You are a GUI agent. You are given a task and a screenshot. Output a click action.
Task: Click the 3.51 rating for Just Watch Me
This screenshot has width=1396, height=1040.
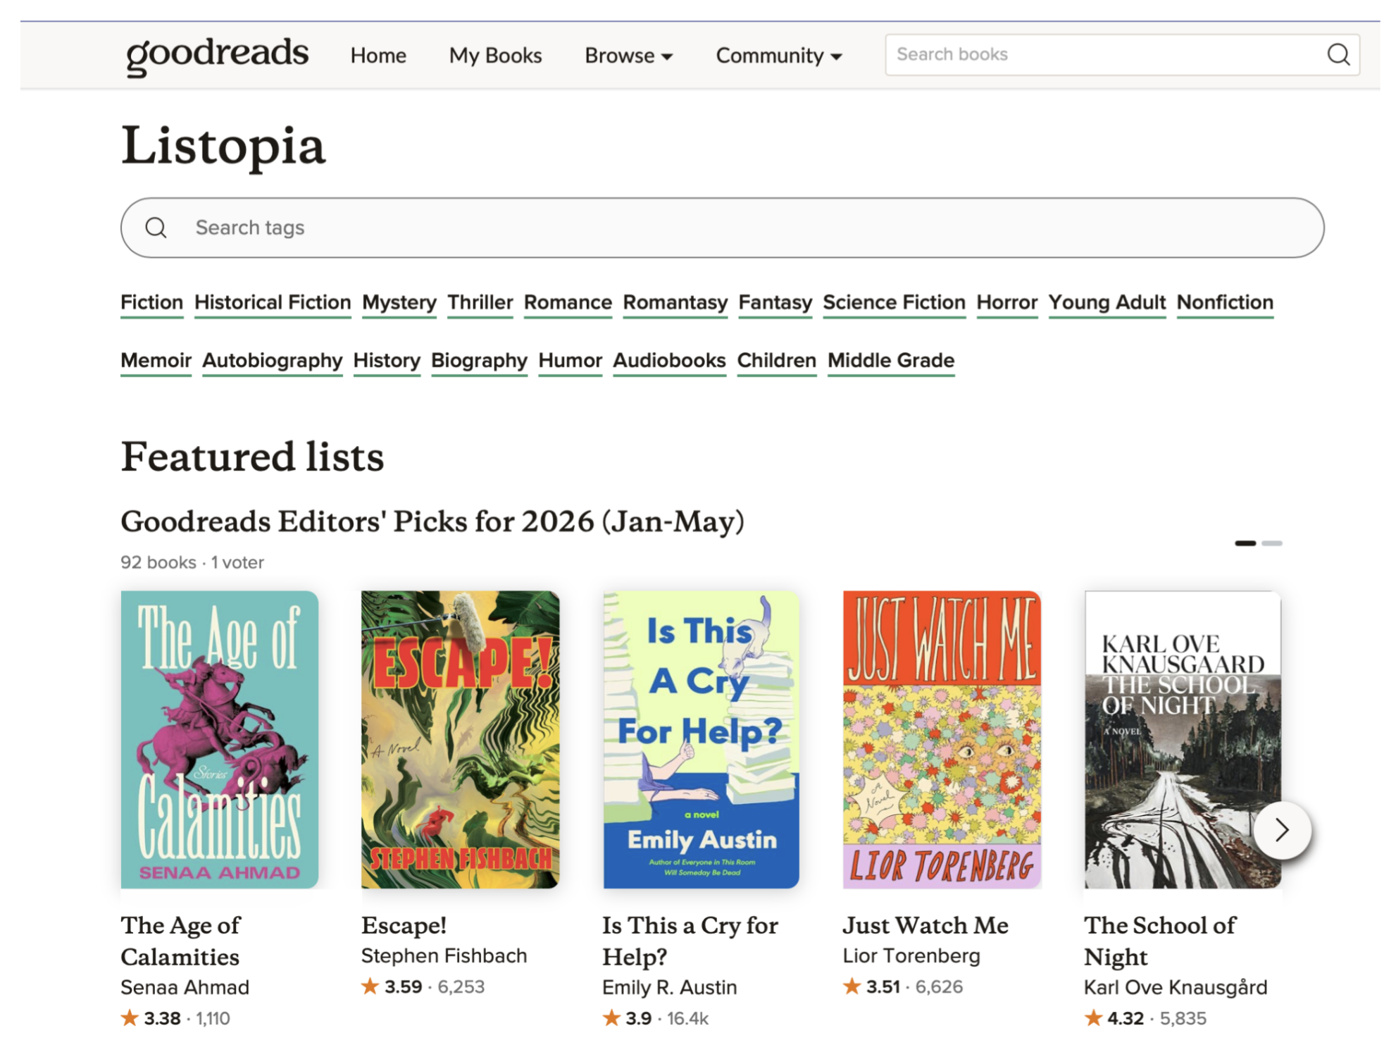tap(883, 986)
